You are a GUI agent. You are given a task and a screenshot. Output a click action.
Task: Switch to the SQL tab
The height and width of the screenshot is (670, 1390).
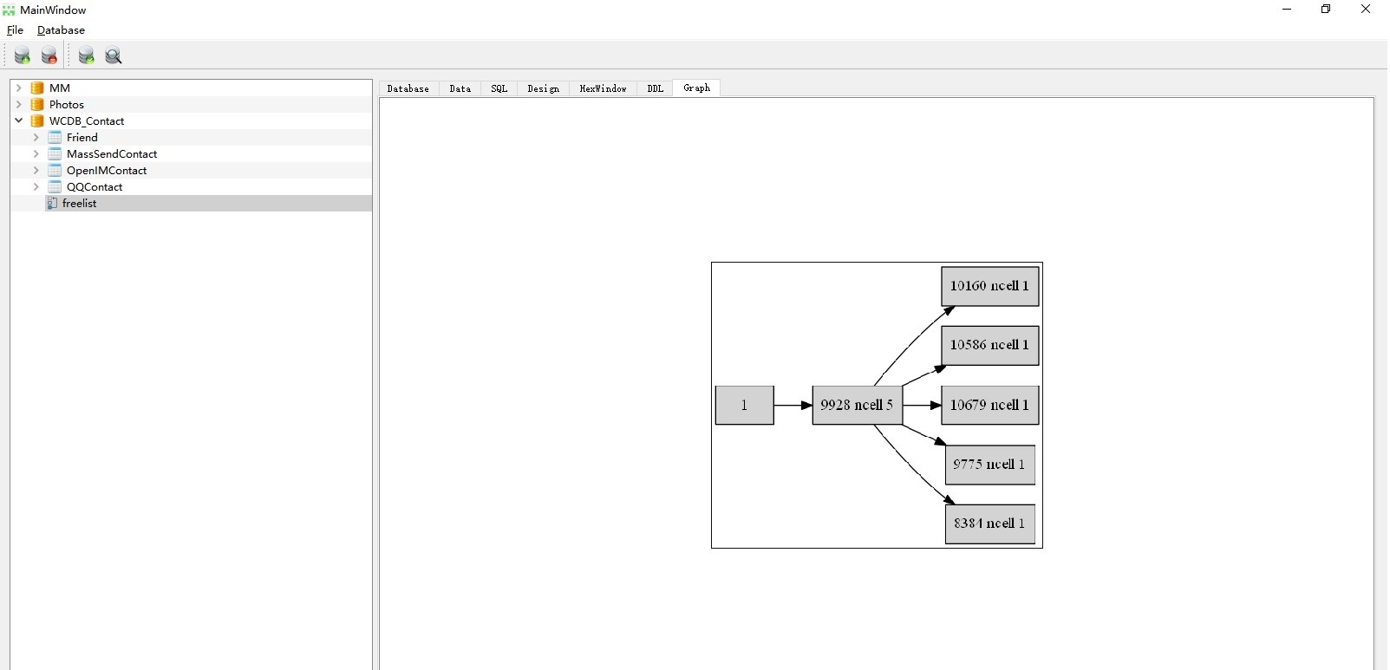click(499, 88)
